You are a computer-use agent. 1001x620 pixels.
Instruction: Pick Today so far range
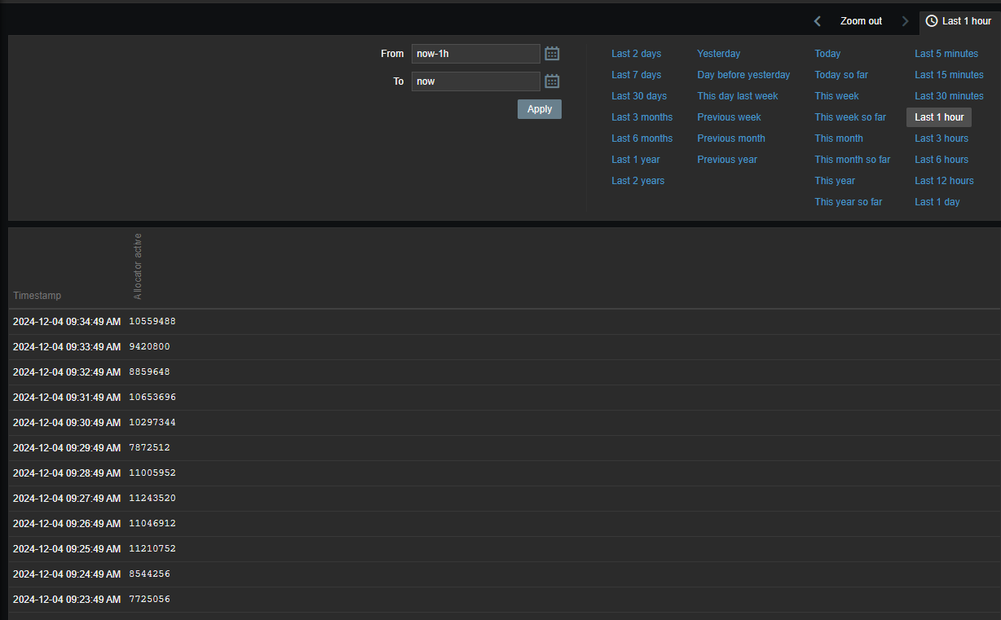click(841, 75)
